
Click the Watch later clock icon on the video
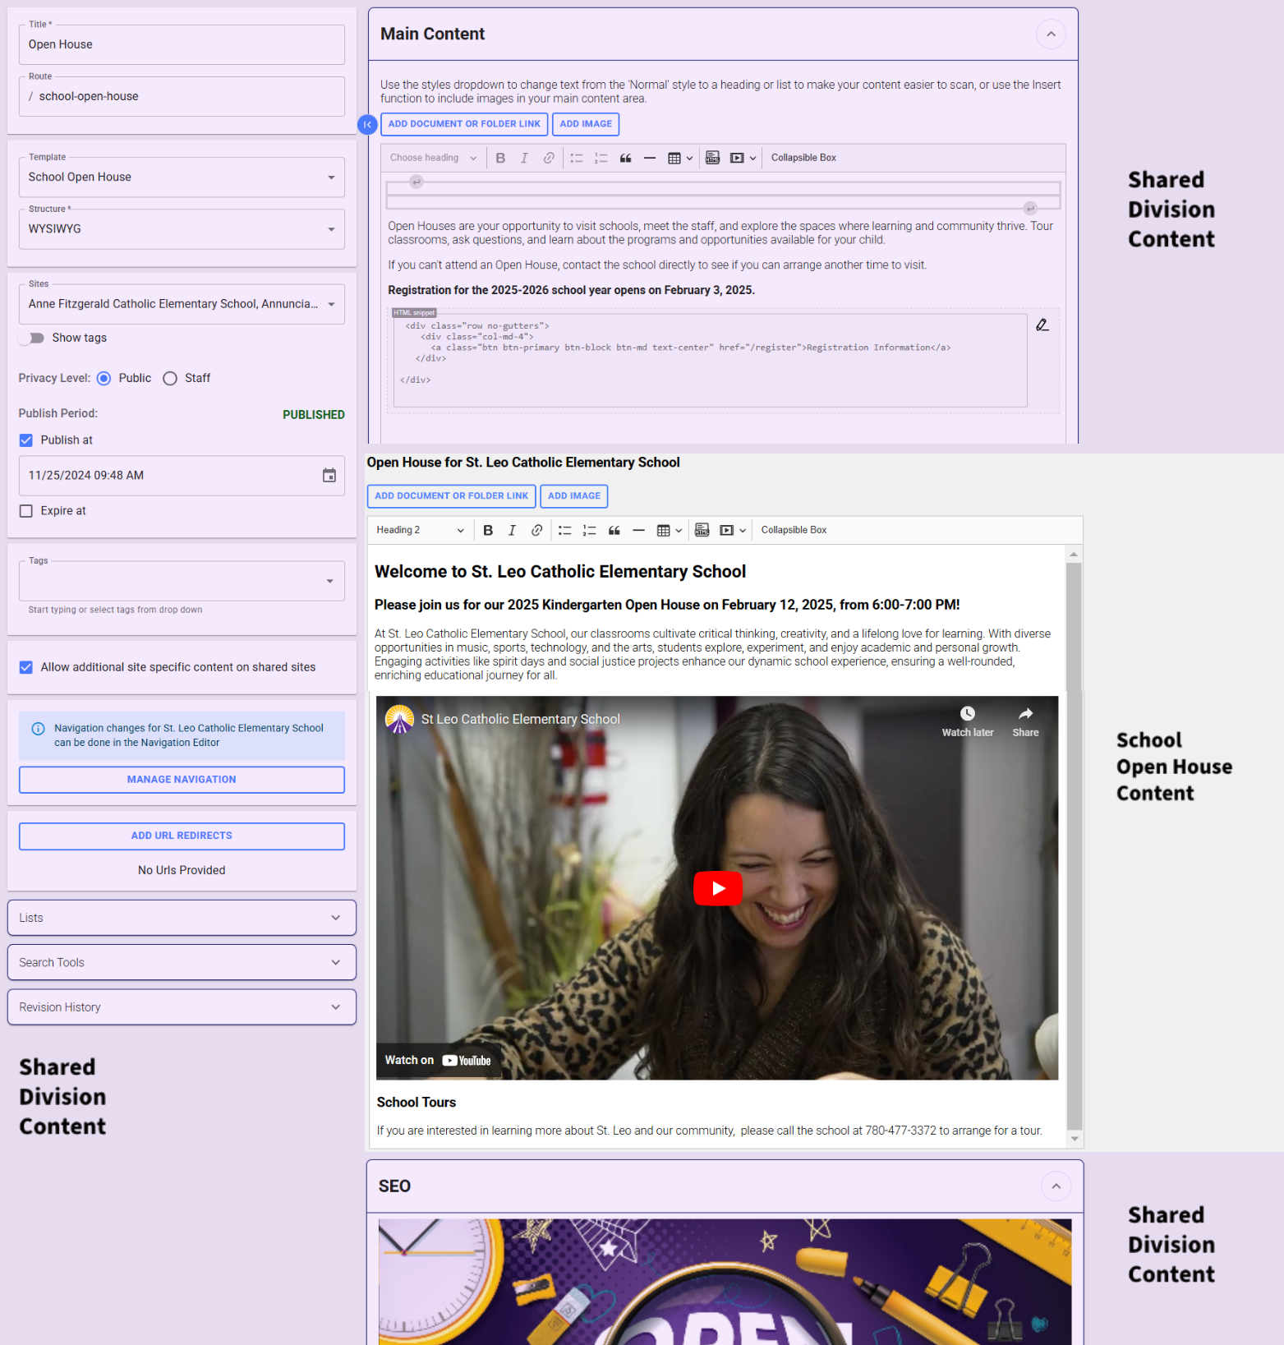967,714
